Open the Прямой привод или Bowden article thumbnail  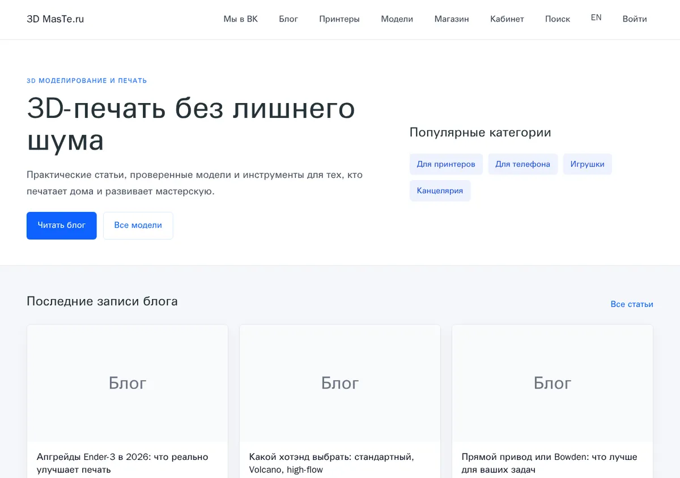click(x=552, y=383)
